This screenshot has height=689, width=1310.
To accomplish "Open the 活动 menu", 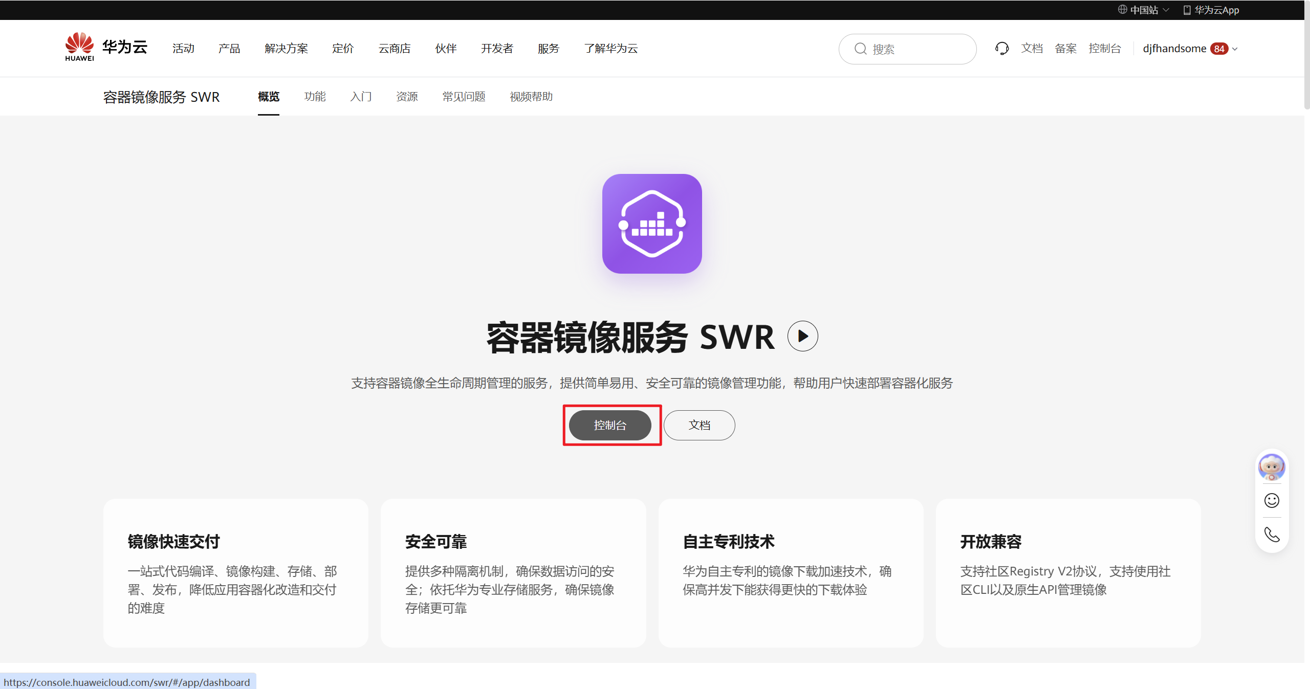I will click(x=183, y=49).
